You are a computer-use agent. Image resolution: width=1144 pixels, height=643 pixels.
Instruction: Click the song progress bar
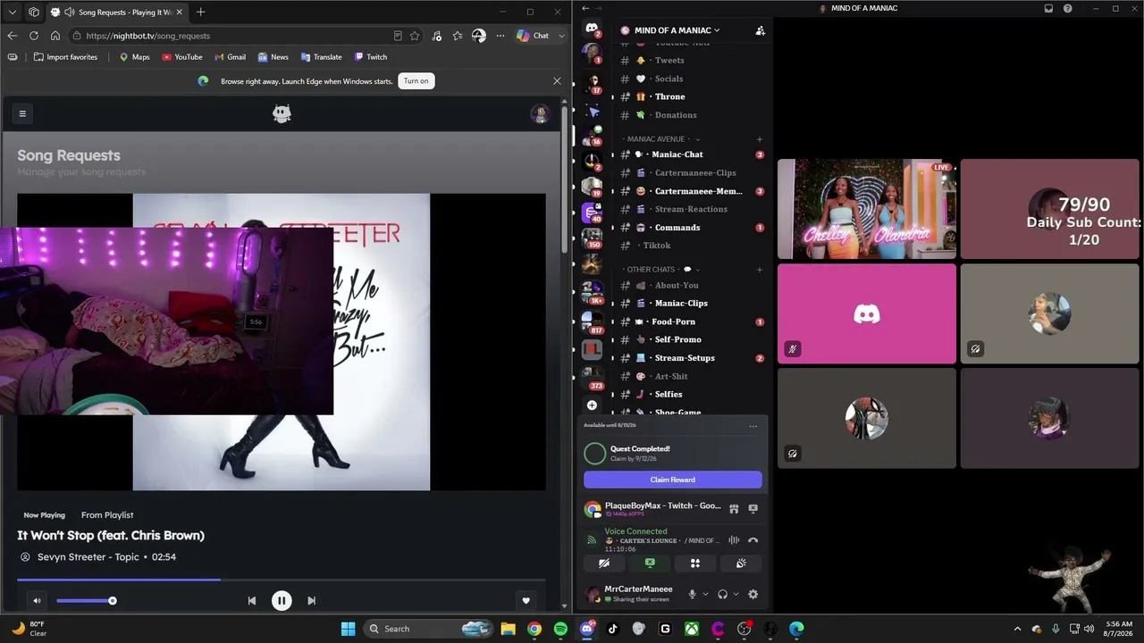(282, 580)
